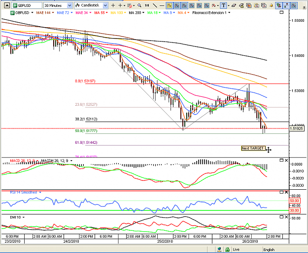
Task: Maximize the MACD indicator panel
Action: click(x=281, y=160)
